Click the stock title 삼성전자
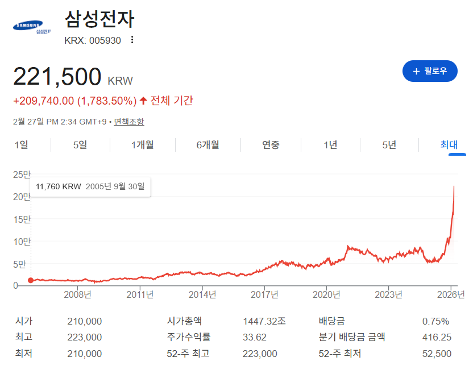 100,19
